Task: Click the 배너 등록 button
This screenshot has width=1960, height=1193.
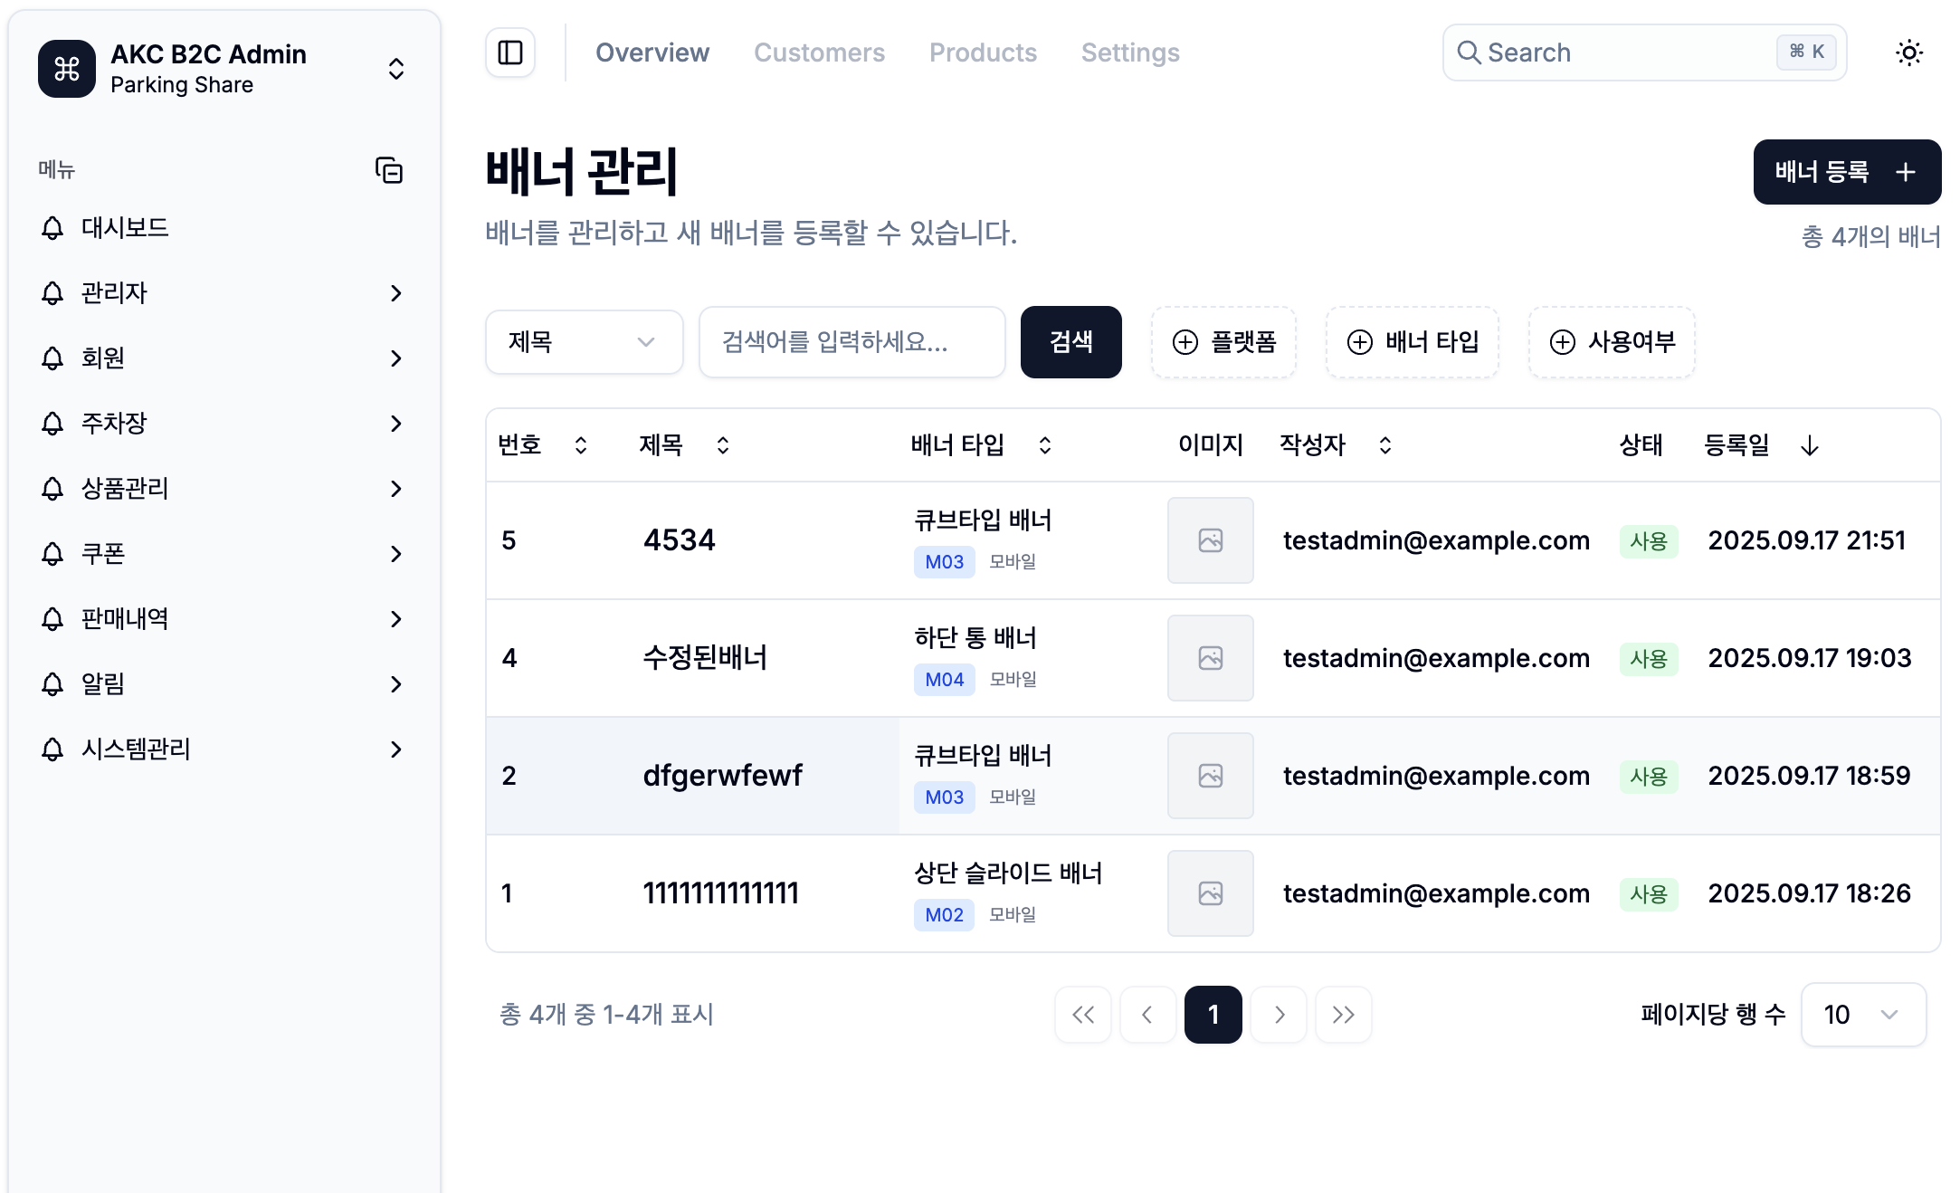Action: pos(1846,172)
